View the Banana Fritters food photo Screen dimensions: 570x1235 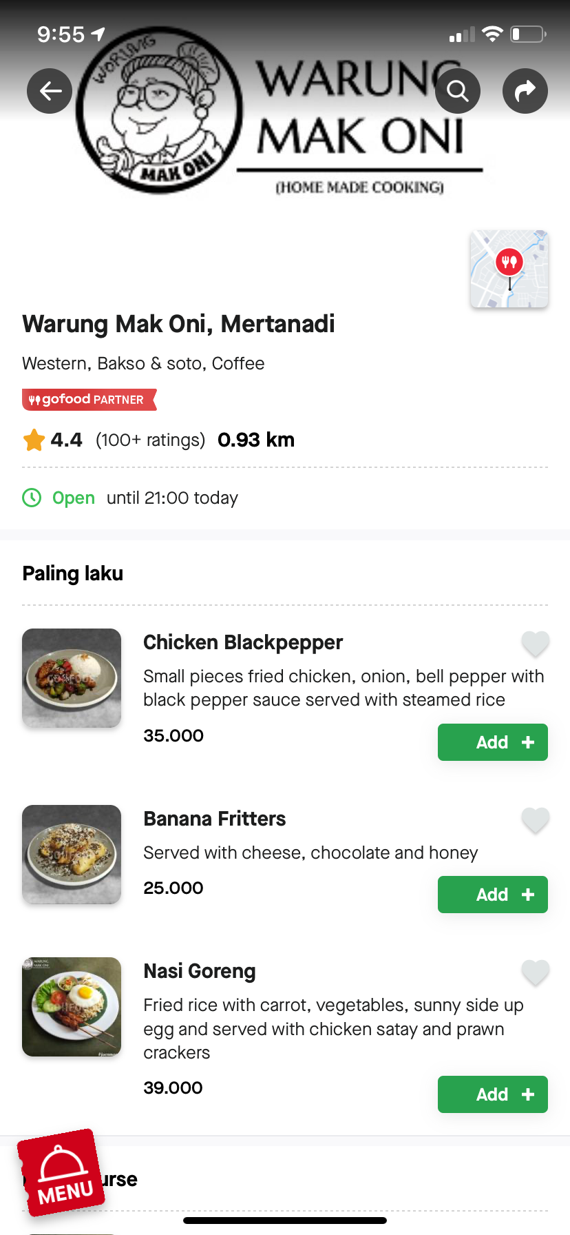72,855
